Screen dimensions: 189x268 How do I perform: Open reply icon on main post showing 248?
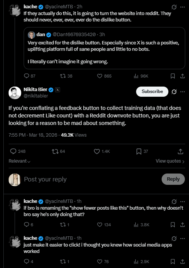tap(13, 151)
